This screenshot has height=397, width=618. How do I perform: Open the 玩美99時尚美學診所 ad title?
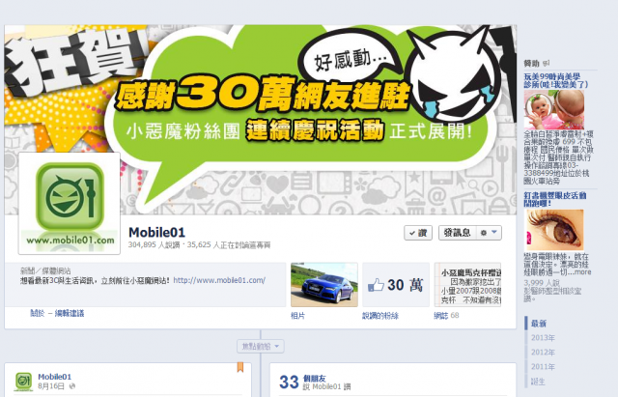pyautogui.click(x=556, y=80)
